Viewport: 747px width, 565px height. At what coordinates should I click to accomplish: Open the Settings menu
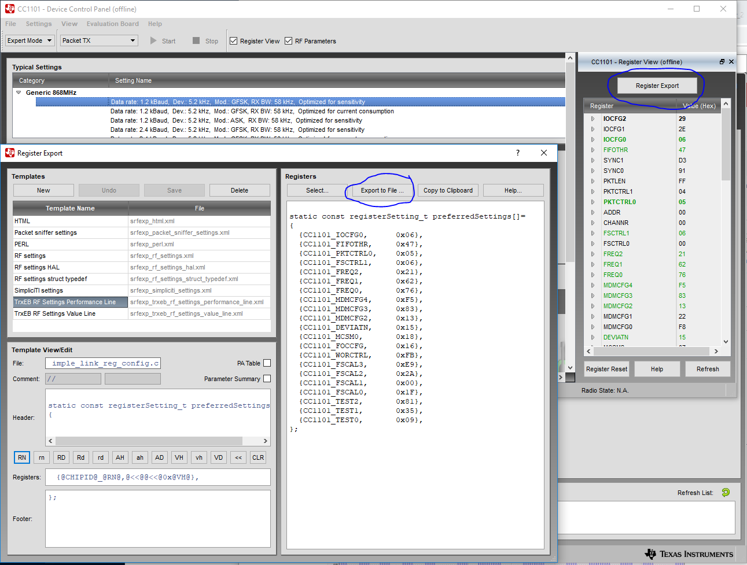coord(39,24)
